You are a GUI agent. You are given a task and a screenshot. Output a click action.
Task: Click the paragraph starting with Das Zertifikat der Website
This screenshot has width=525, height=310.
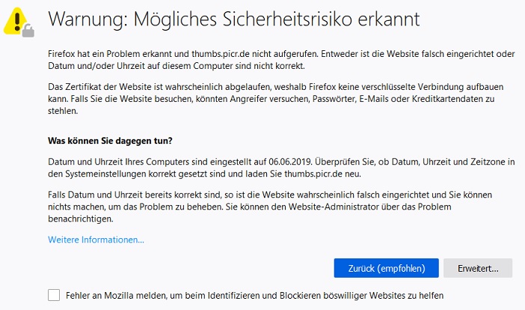(275, 99)
